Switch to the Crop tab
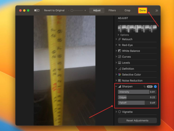Image resolution: width=174 pixels, height=131 pixels. (127, 10)
